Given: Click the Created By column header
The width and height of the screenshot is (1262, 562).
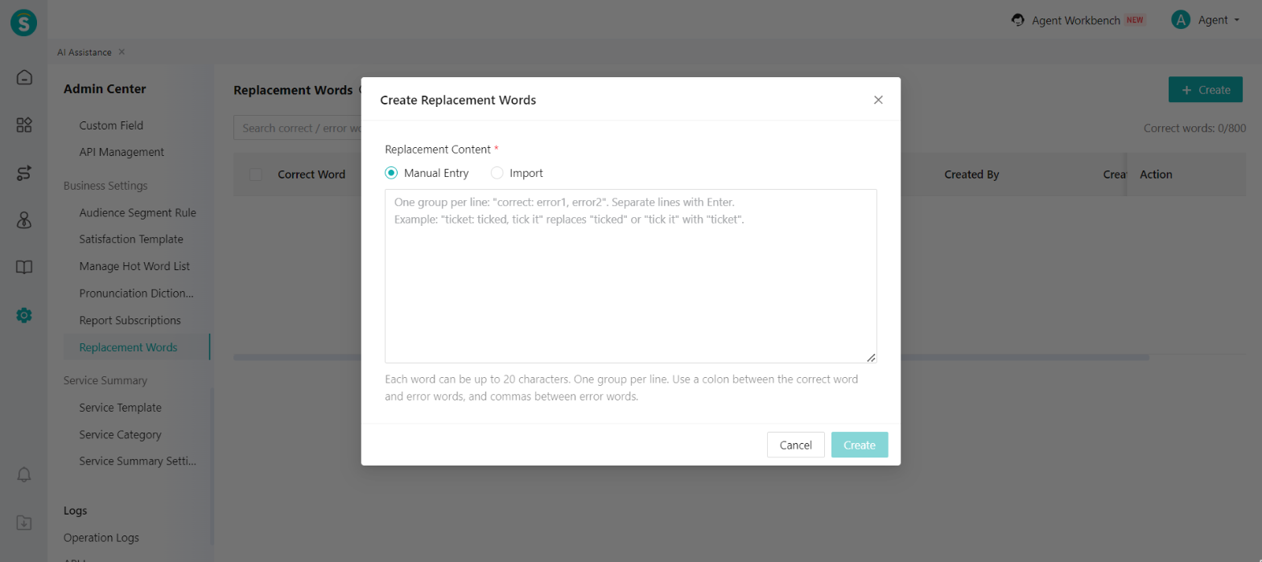Looking at the screenshot, I should point(971,174).
